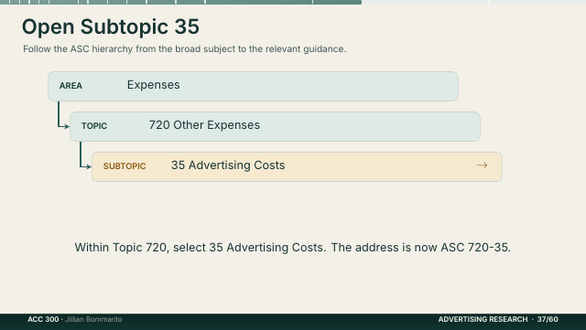Click the "ACC 300" footer label

point(43,319)
